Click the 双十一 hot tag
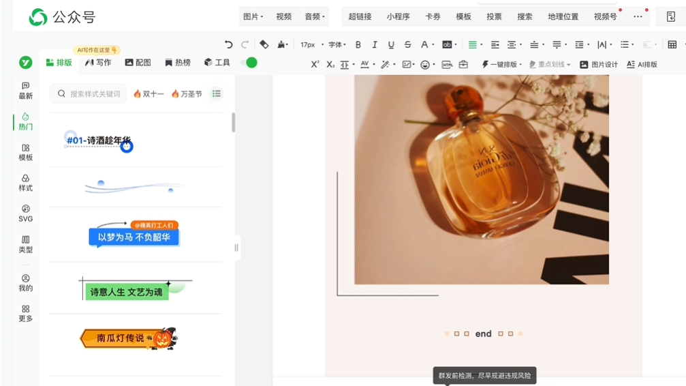Viewport: 686px width, 386px height. (149, 94)
